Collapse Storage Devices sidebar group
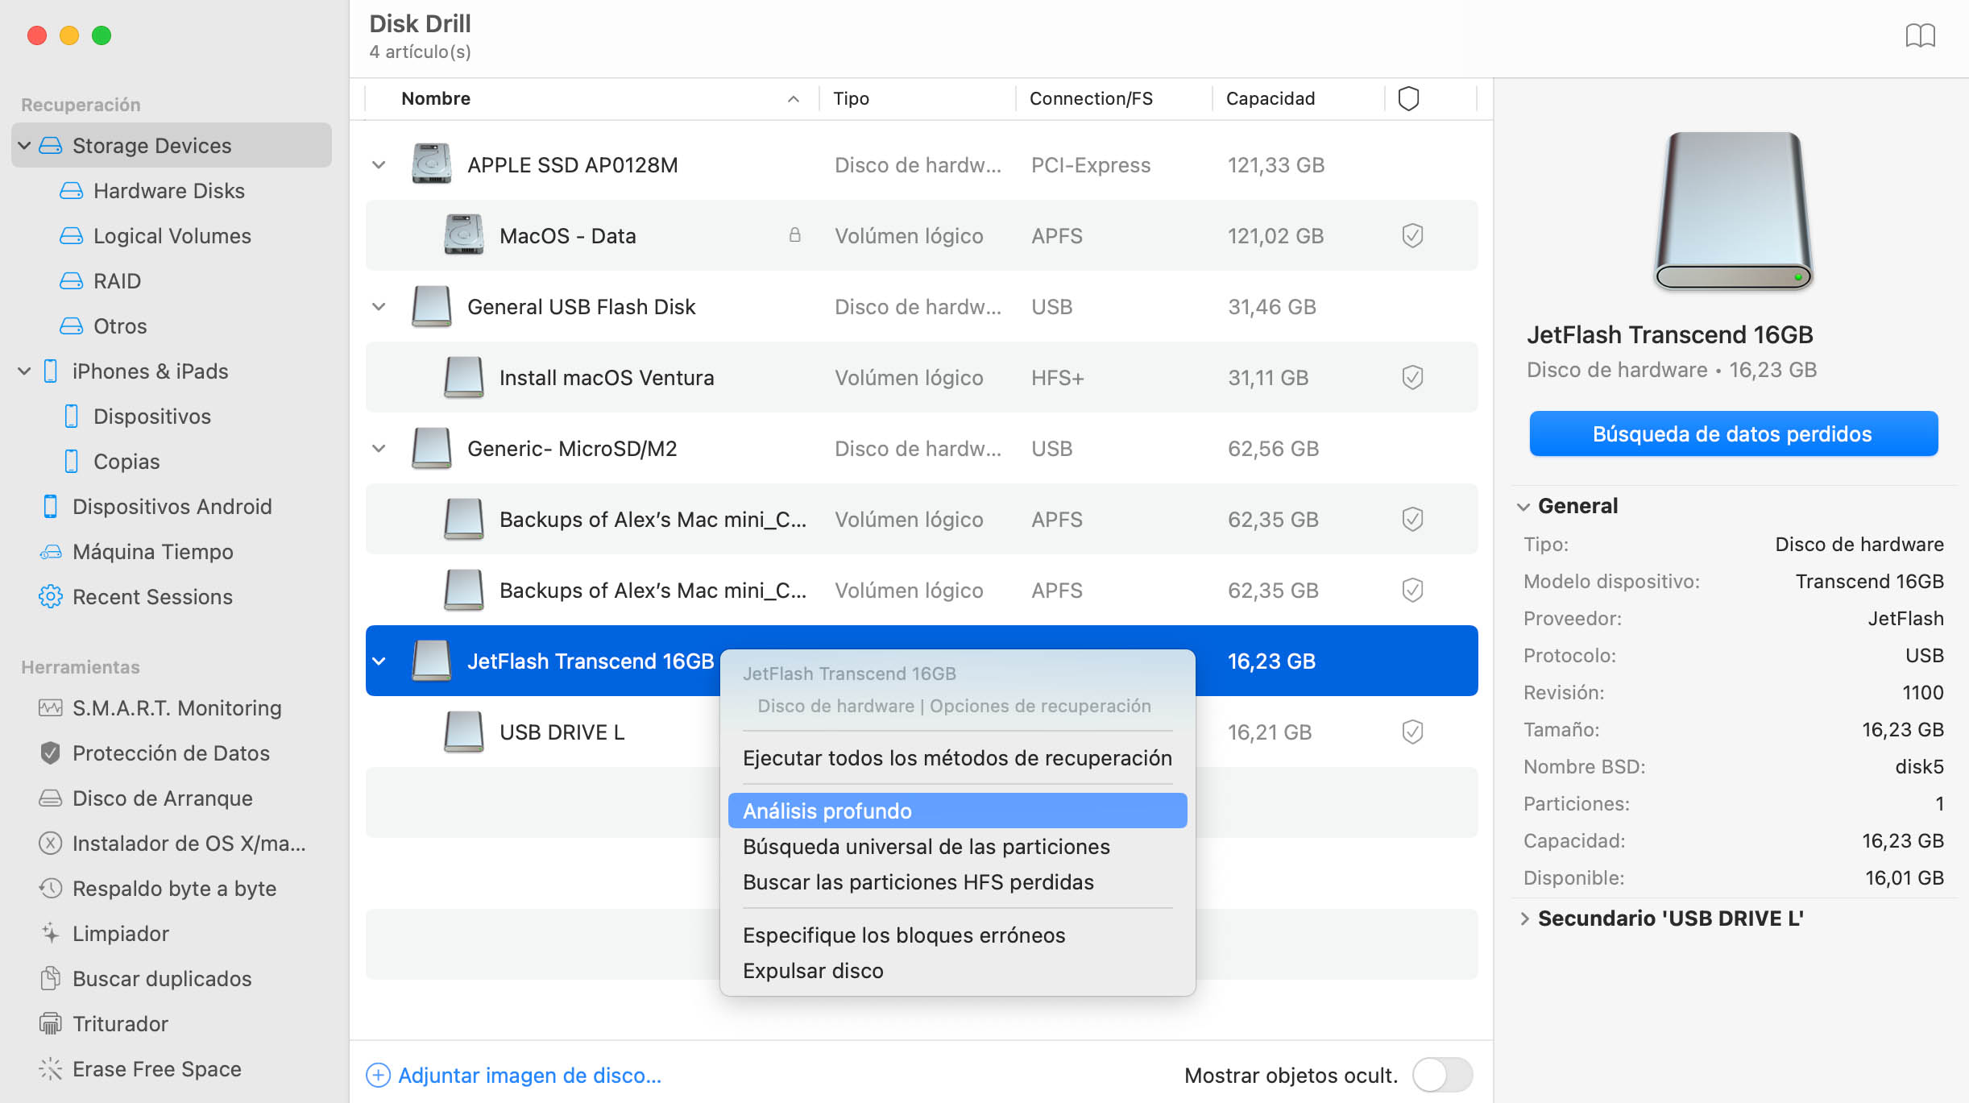The height and width of the screenshot is (1103, 1969). coord(24,146)
